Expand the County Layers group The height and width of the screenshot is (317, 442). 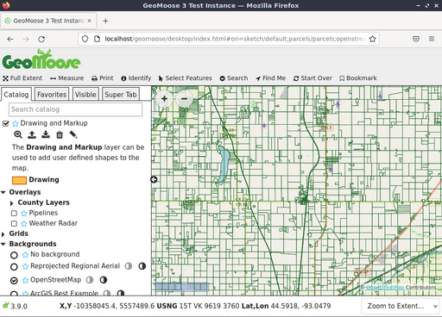[12, 203]
